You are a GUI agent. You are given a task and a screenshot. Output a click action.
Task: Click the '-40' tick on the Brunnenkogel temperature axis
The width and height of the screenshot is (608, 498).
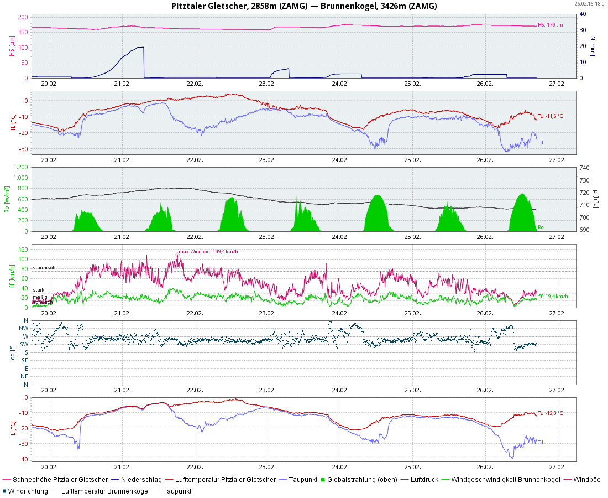coord(23,460)
